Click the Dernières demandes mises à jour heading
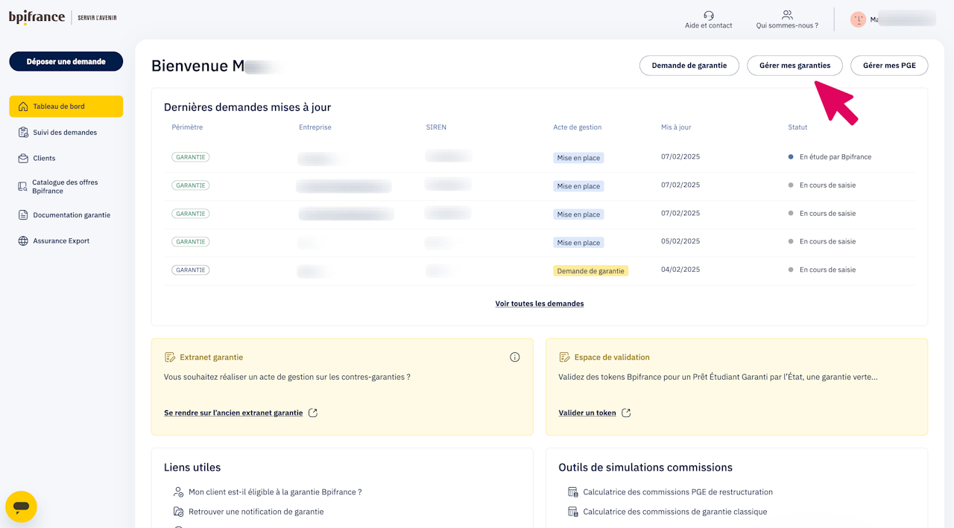Image resolution: width=954 pixels, height=528 pixels. (x=247, y=107)
